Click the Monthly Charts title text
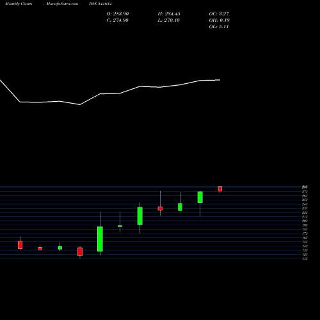 click(19, 4)
